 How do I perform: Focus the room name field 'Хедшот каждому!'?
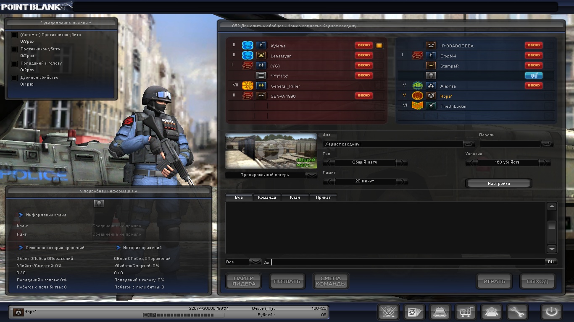[x=393, y=144]
